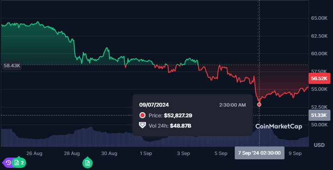The width and height of the screenshot is (333, 170).
Task: Click the 62.50K price axis label
Action: tap(319, 36)
